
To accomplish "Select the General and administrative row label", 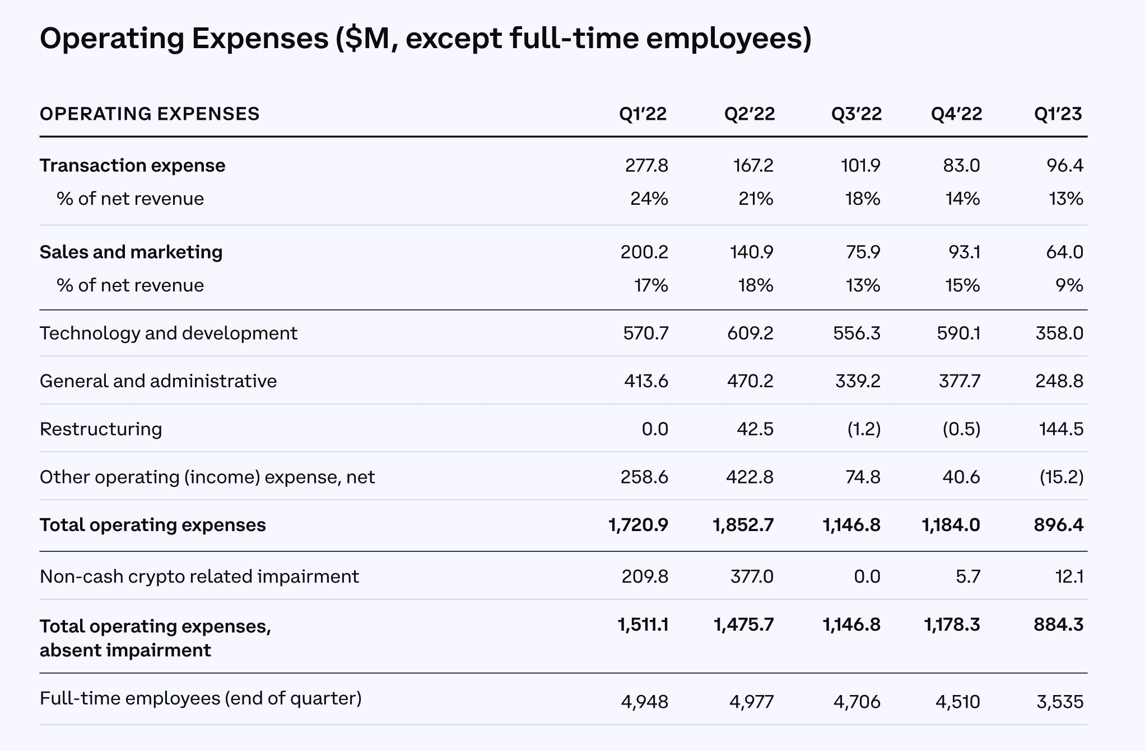I will point(158,381).
